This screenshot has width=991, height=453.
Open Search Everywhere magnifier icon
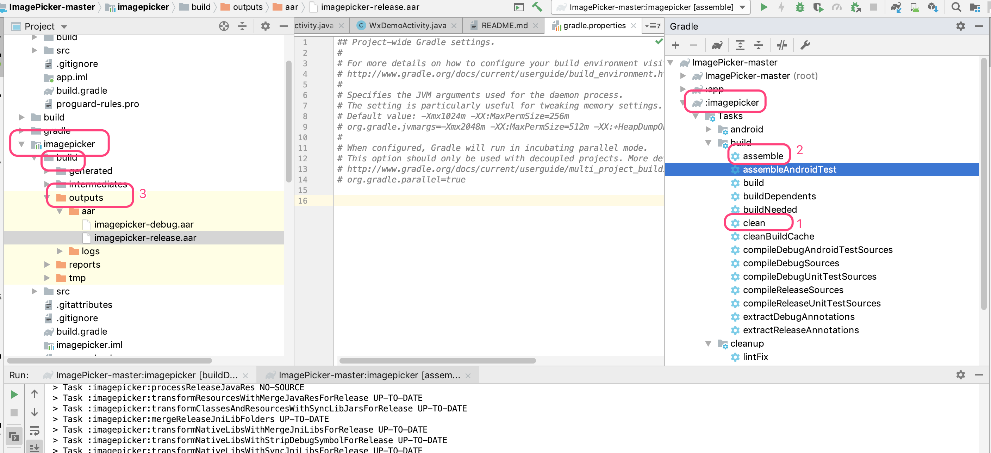pyautogui.click(x=956, y=7)
